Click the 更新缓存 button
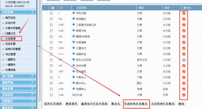 [71, 104]
